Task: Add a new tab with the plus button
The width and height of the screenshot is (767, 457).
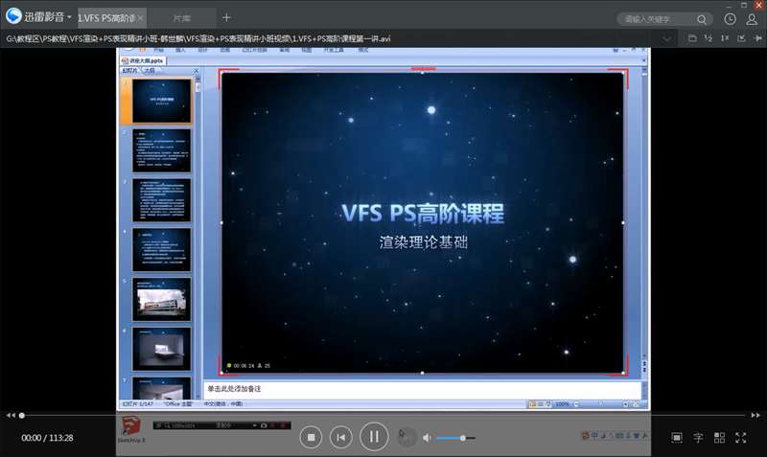Action: (226, 17)
